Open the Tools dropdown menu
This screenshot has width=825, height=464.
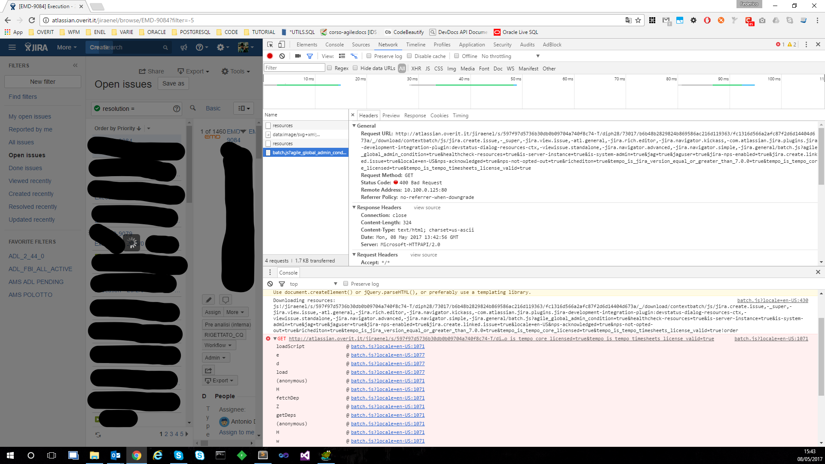click(x=236, y=71)
